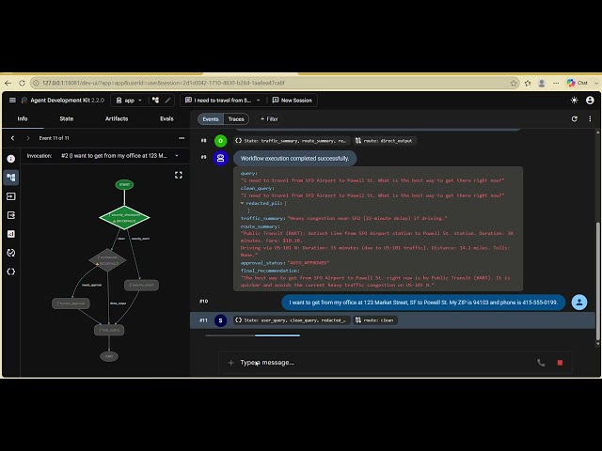
Task: Go to the previous event
Action: 12,138
